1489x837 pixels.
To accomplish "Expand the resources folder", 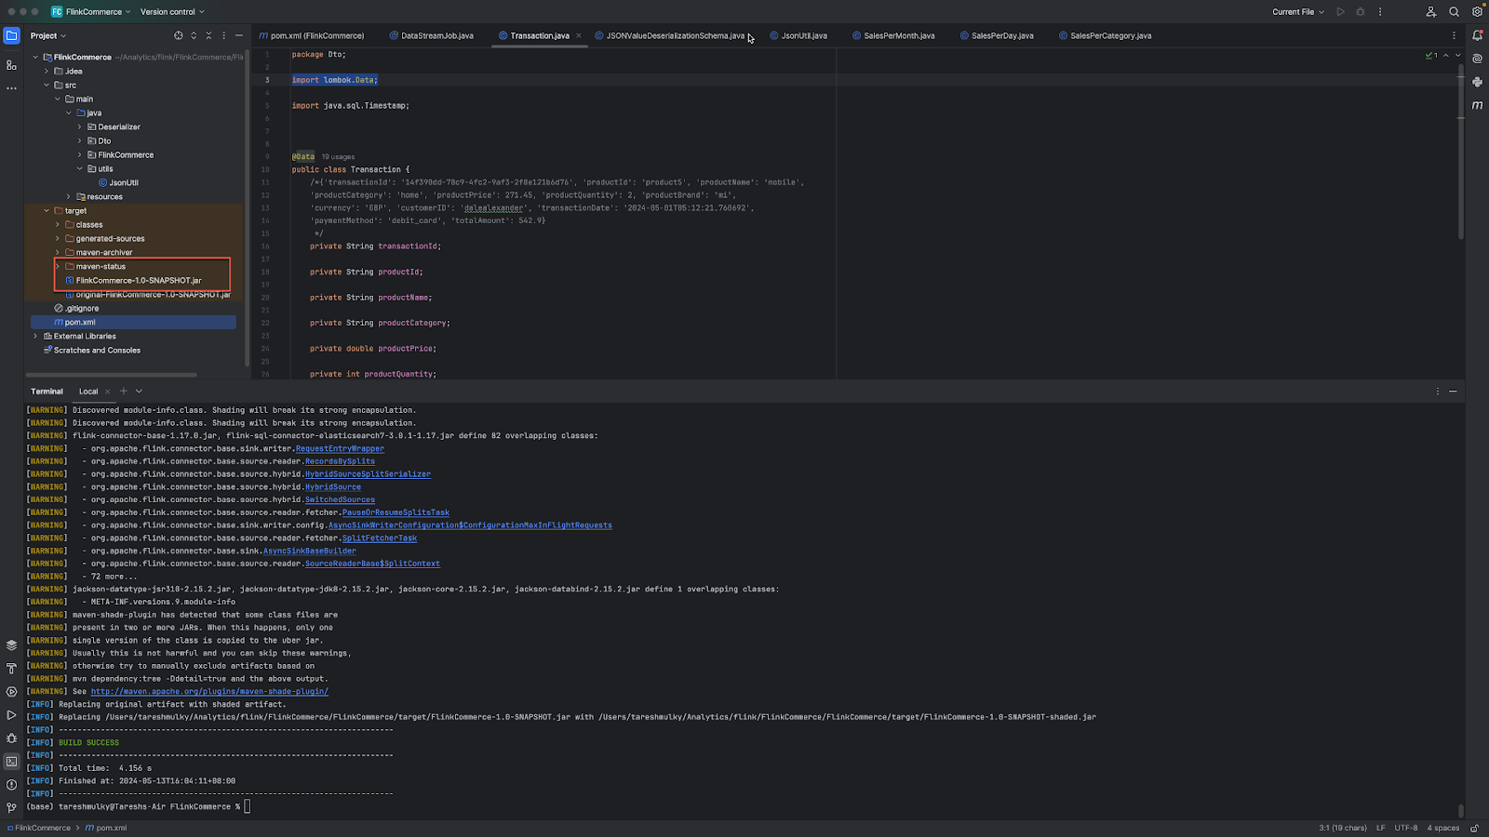I will (x=69, y=196).
